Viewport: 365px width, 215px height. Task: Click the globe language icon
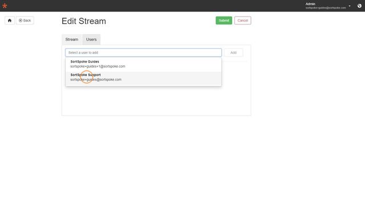pyautogui.click(x=359, y=6)
